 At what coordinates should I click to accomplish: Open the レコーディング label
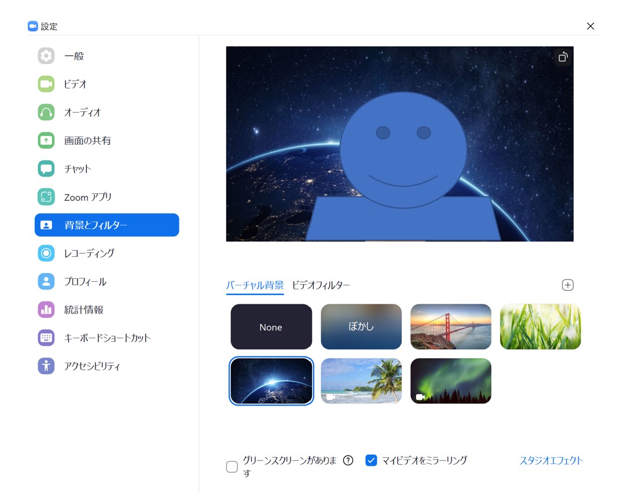pyautogui.click(x=89, y=253)
